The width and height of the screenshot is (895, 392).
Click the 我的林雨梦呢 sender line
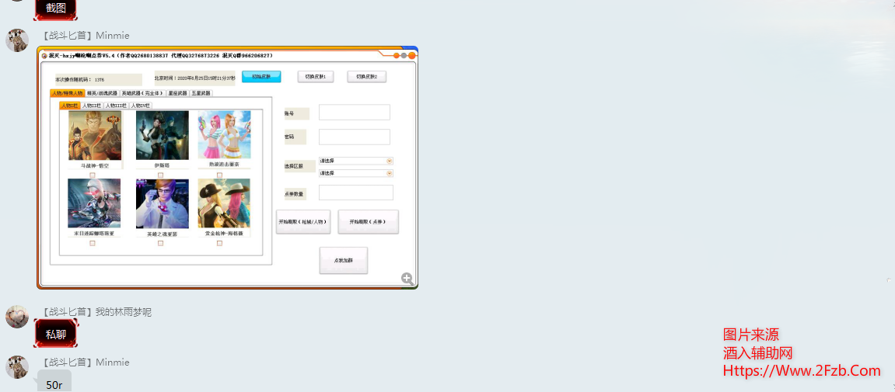point(97,312)
